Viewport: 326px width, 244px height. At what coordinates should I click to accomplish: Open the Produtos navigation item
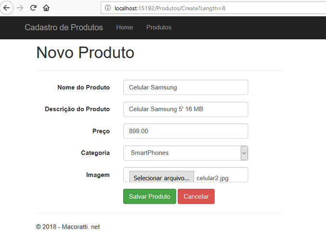pos(159,27)
